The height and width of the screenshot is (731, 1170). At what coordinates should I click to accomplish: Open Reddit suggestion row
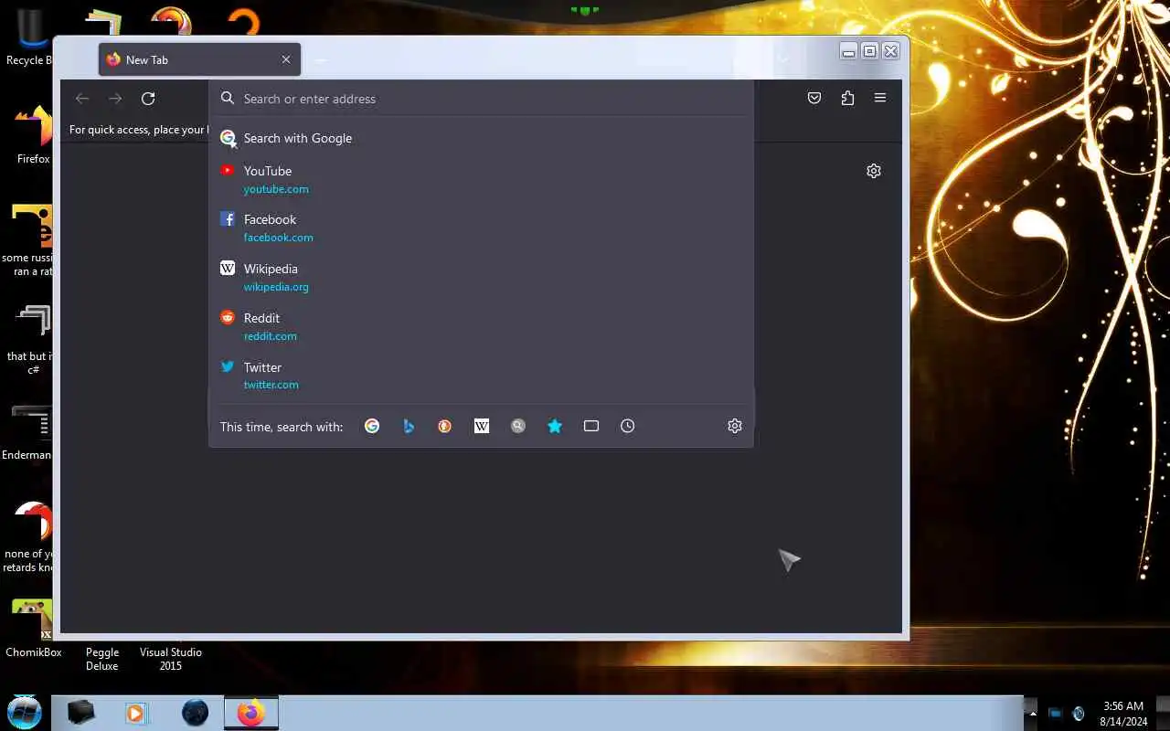pyautogui.click(x=481, y=326)
